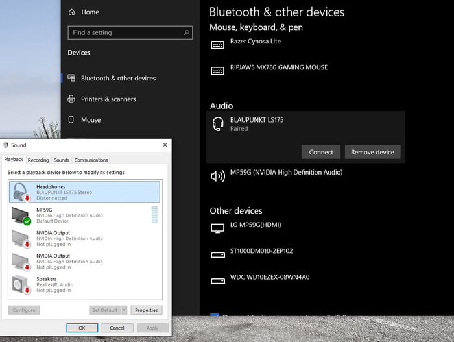The width and height of the screenshot is (454, 342).
Task: Go to Printers & scanners
Action: tap(108, 99)
